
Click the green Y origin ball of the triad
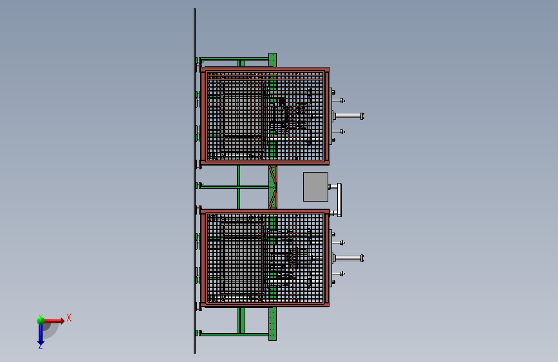coord(41,320)
